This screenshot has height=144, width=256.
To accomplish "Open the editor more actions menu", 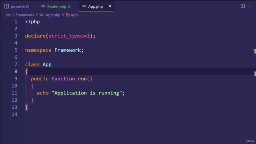I will pyautogui.click(x=250, y=6).
